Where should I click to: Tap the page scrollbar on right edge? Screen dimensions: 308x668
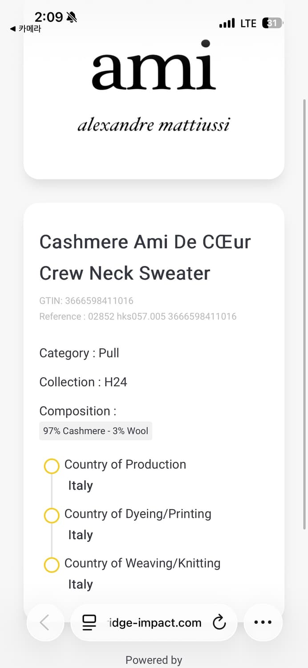[x=305, y=312]
